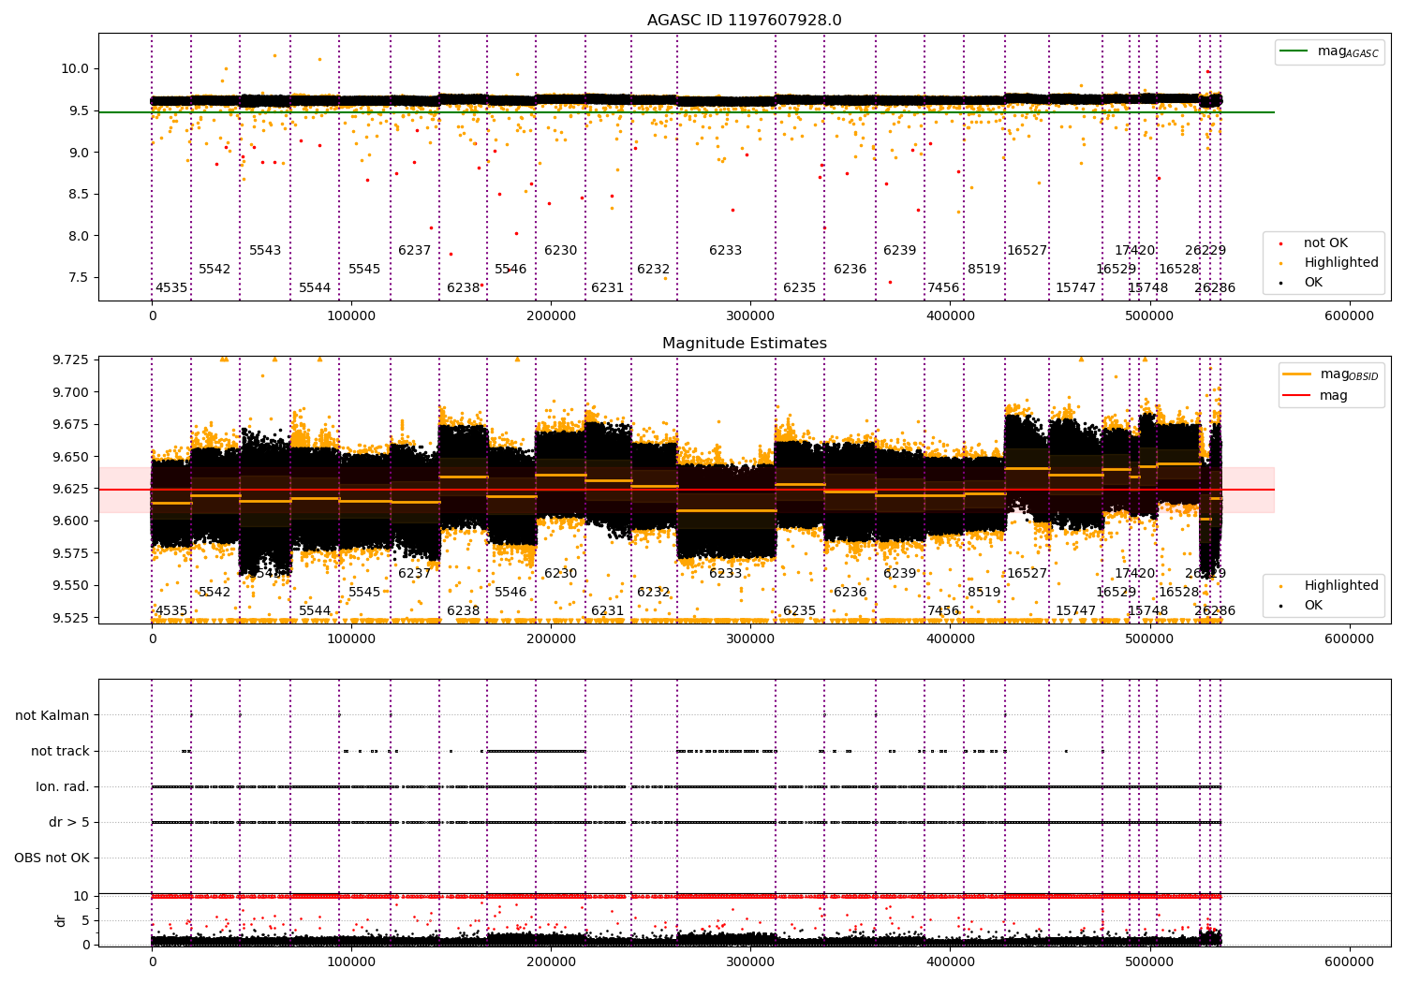Click obsid label 6232 in top plot
The image size is (1405, 983).
[x=654, y=270]
